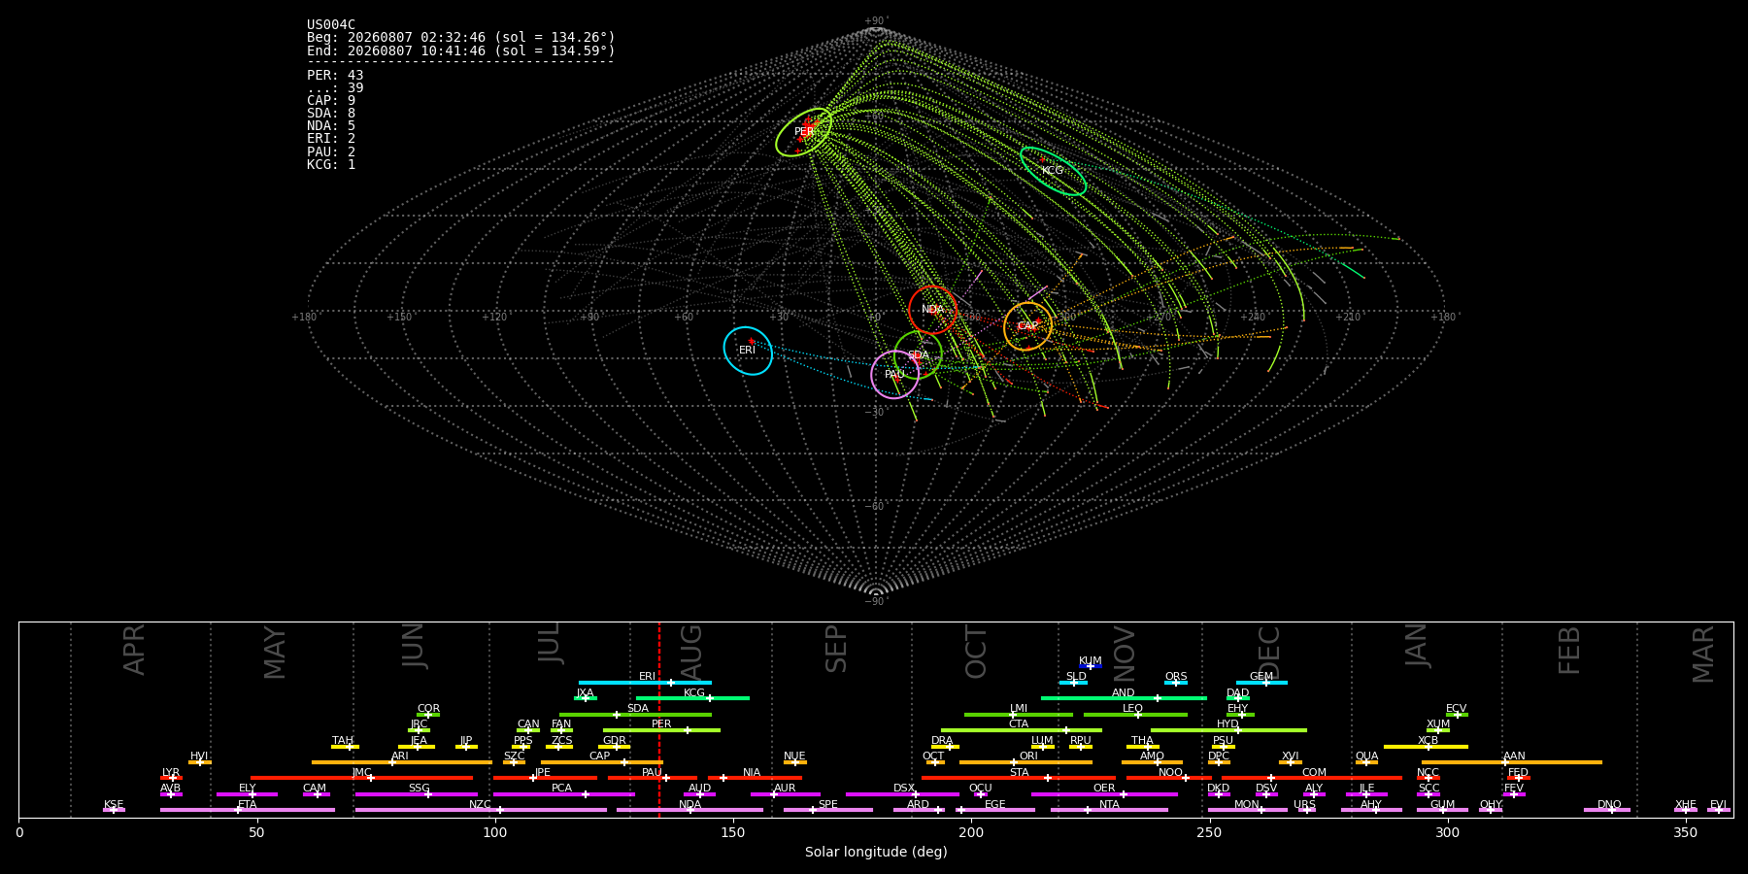Image resolution: width=1748 pixels, height=874 pixels.
Task: Select the GEM shower bar in timeline
Action: click(1261, 683)
